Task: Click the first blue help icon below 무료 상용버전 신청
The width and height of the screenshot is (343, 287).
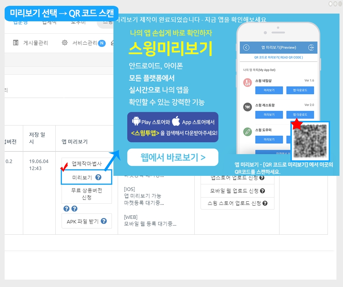Action: pos(66,209)
